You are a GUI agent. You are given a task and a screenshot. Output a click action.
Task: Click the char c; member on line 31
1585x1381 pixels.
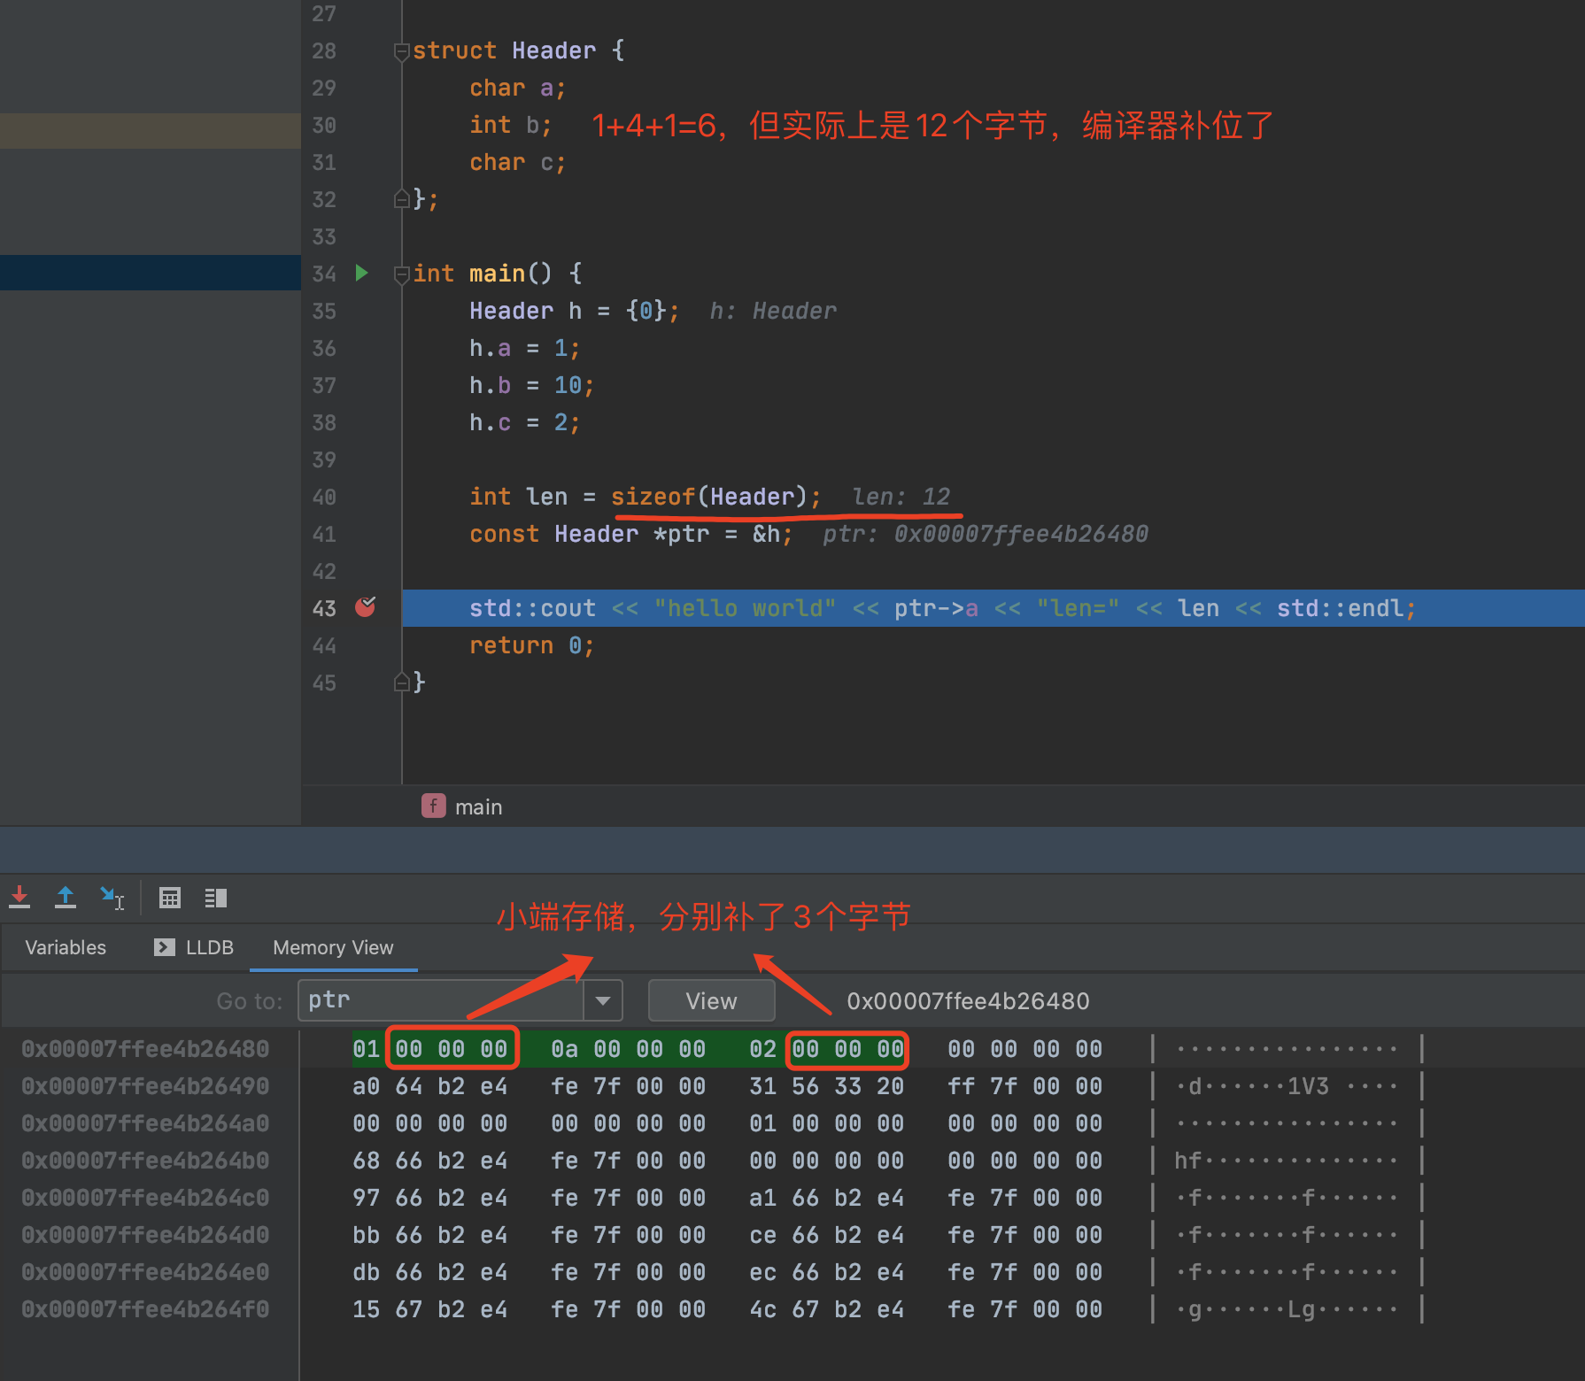517,162
